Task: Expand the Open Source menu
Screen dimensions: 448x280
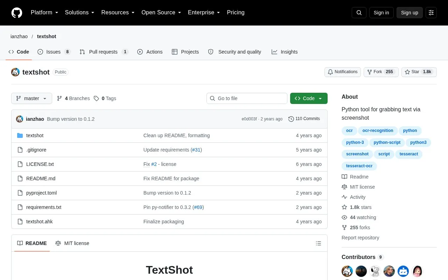Action: [161, 13]
